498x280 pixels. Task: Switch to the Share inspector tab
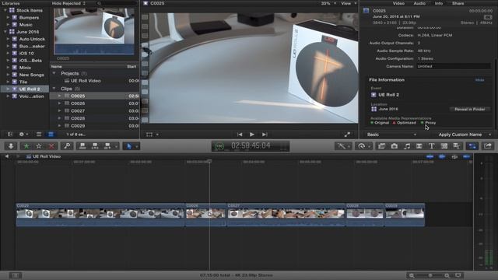(458, 3)
